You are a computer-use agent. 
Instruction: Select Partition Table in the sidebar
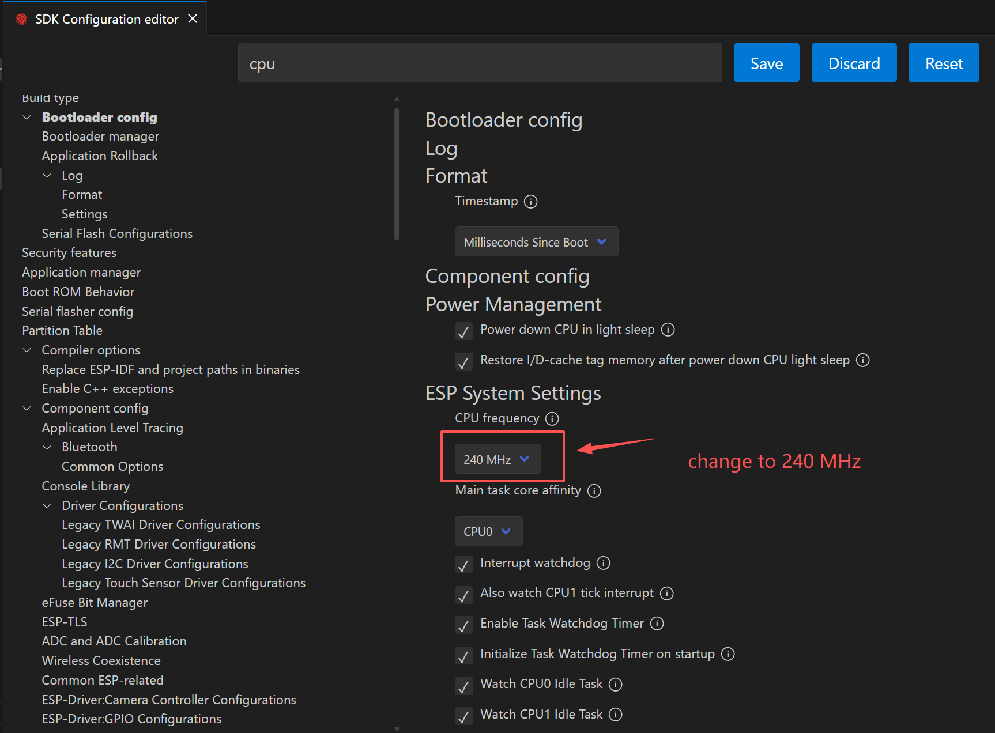(62, 331)
